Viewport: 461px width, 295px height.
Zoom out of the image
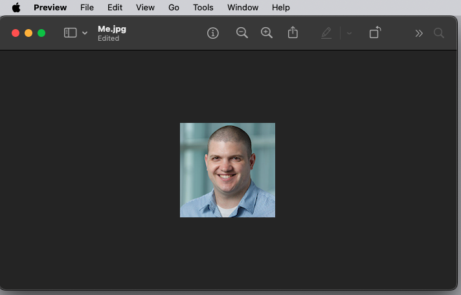(242, 32)
